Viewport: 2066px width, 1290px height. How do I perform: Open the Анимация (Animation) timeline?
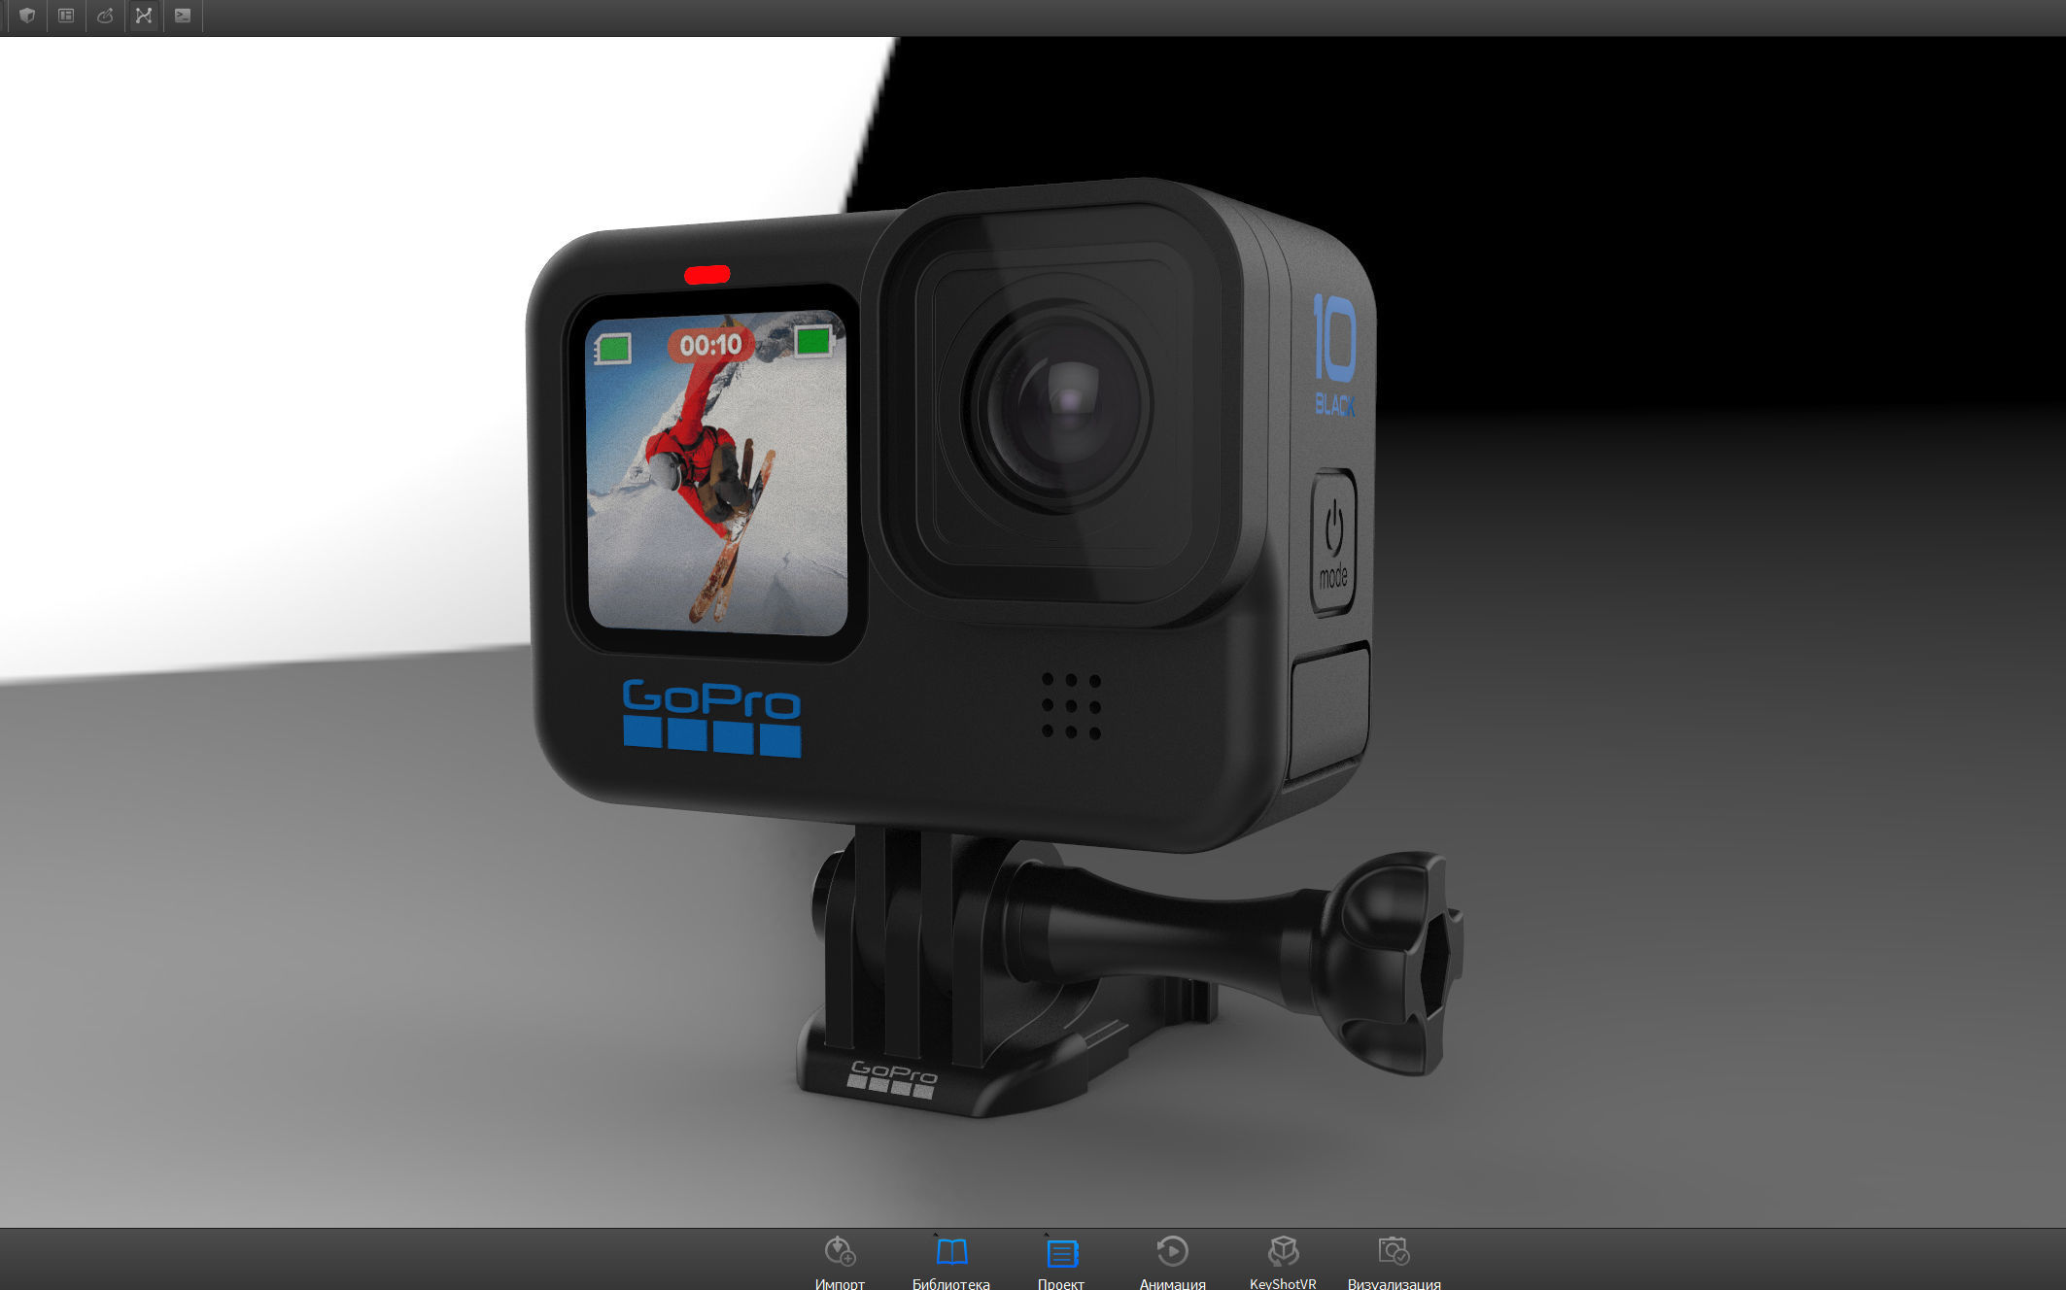(x=1172, y=1261)
